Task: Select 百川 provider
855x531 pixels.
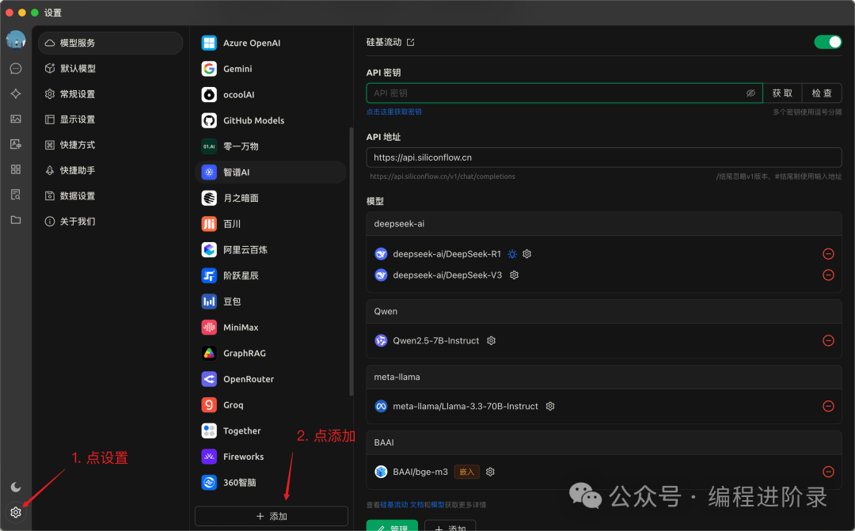Action: tap(271, 224)
